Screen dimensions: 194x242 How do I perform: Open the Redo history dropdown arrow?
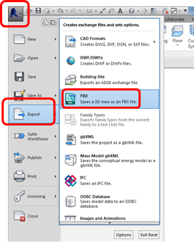80,11
